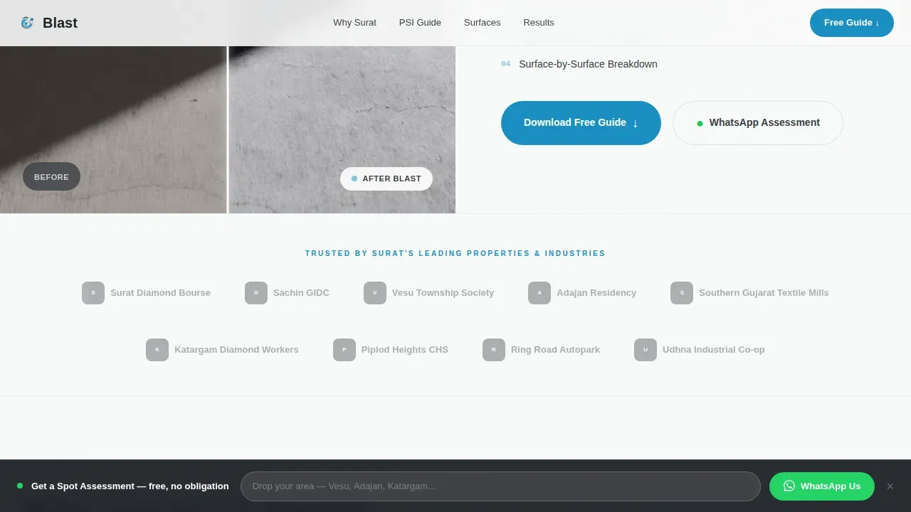This screenshot has width=911, height=512.
Task: Click the Udhna Industrial Co-op name
Action: click(x=714, y=350)
